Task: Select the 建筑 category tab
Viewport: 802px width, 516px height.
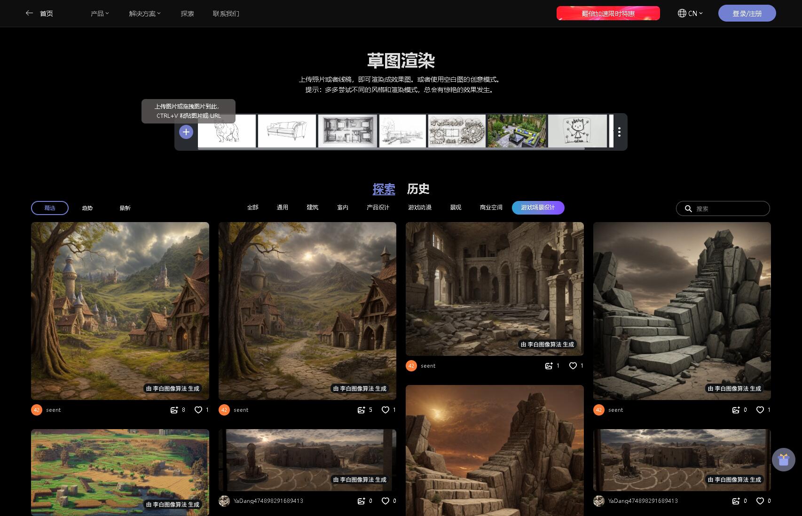Action: (x=313, y=208)
